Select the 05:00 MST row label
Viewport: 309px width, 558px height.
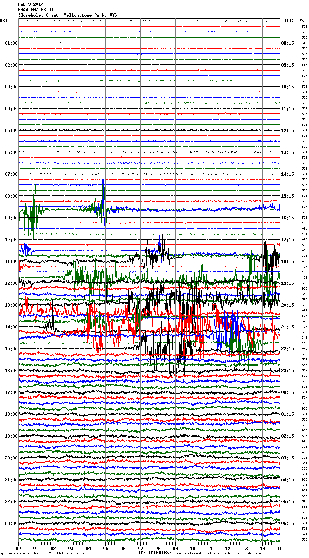(x=11, y=131)
